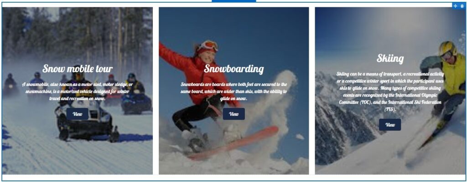Click white strip below the Snowboarding card

click(x=234, y=177)
